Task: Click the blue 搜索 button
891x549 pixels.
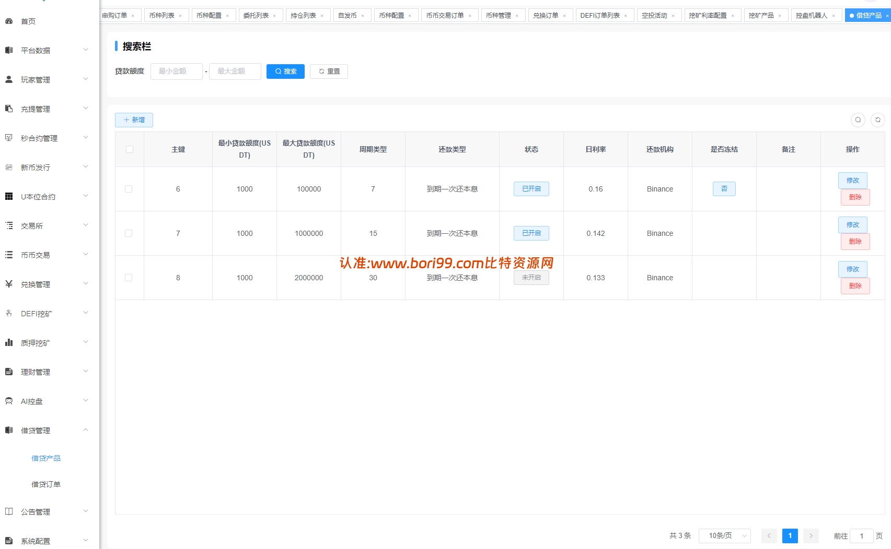Action: click(285, 71)
